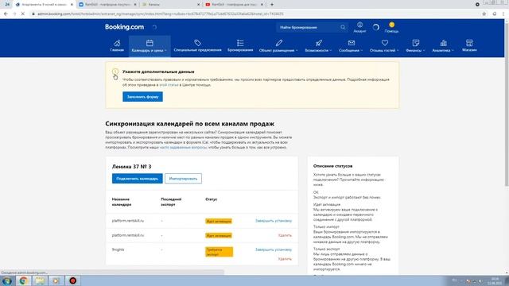Open the Помощь help icon
This screenshot has height=286, width=509.
click(x=391, y=25)
